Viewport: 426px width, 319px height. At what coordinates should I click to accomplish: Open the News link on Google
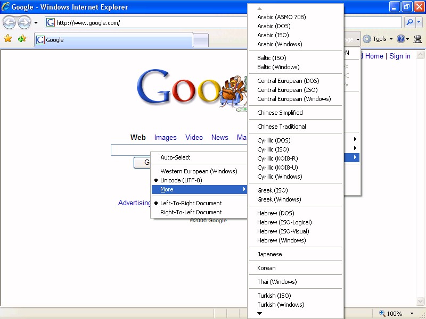[220, 138]
